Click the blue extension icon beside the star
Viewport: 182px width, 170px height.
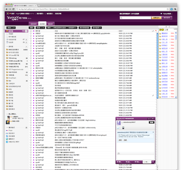point(171,9)
